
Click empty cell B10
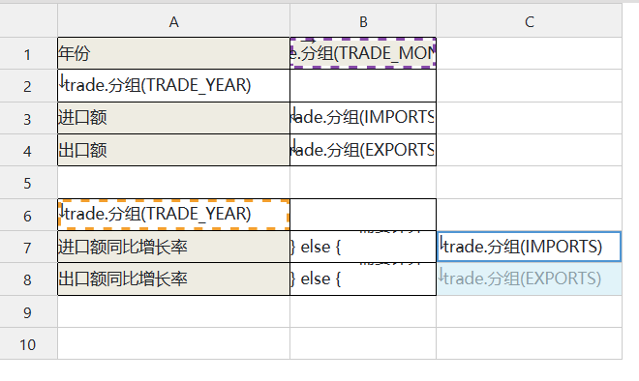pyautogui.click(x=363, y=344)
